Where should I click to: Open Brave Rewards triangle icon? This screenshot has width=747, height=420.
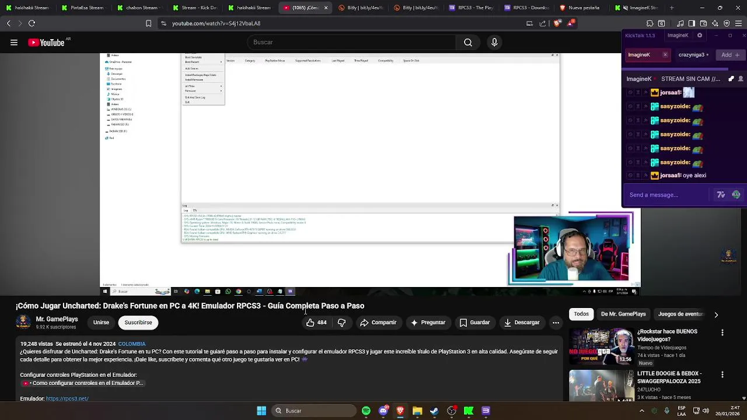point(570,23)
